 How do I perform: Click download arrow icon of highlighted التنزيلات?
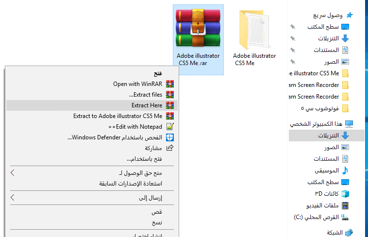pyautogui.click(x=345, y=135)
